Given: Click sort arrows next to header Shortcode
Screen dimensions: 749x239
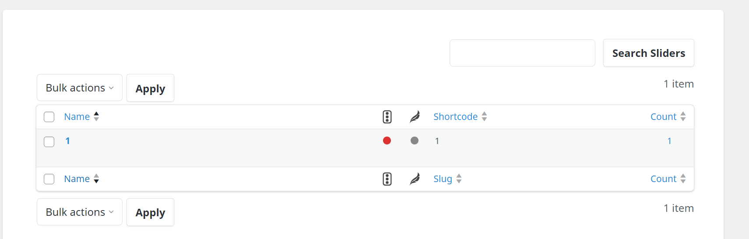Looking at the screenshot, I should pos(484,116).
